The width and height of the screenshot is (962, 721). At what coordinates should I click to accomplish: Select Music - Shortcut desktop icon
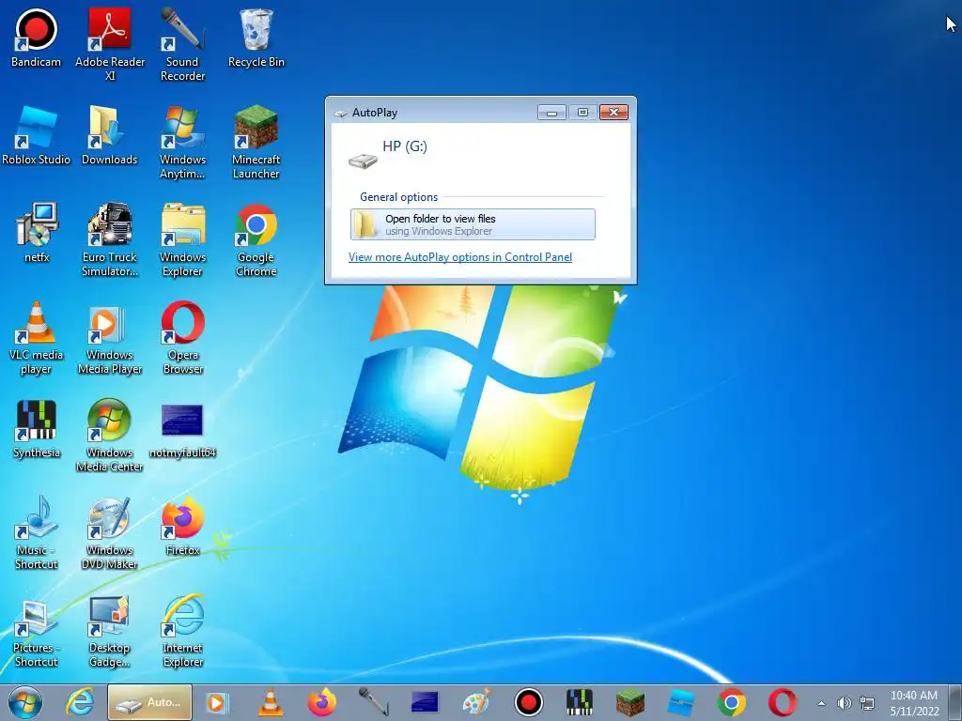pos(37,532)
